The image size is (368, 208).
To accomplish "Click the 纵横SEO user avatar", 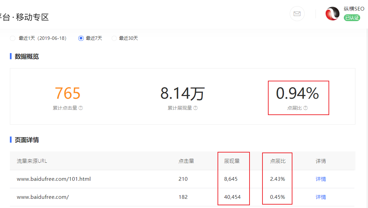I will [332, 14].
